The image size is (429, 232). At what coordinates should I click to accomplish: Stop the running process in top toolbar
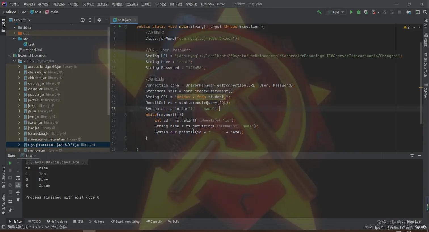[399, 12]
